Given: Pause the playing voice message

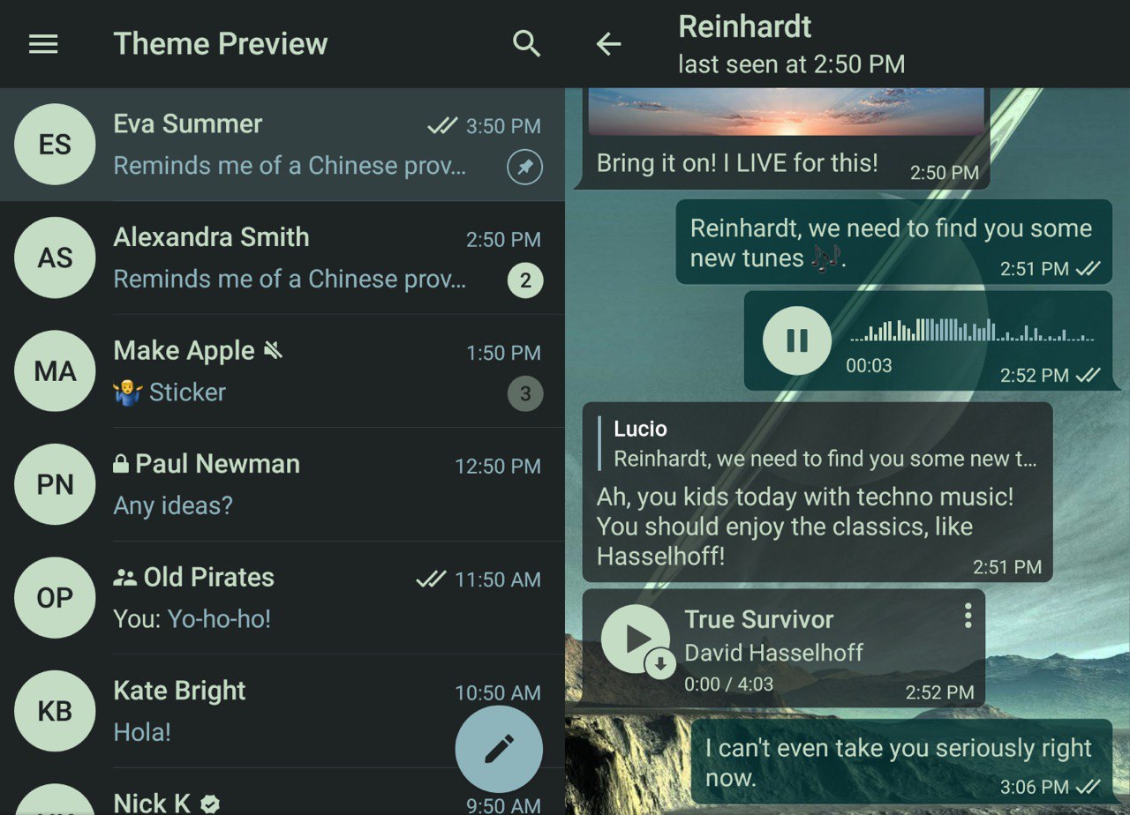Looking at the screenshot, I should (797, 340).
